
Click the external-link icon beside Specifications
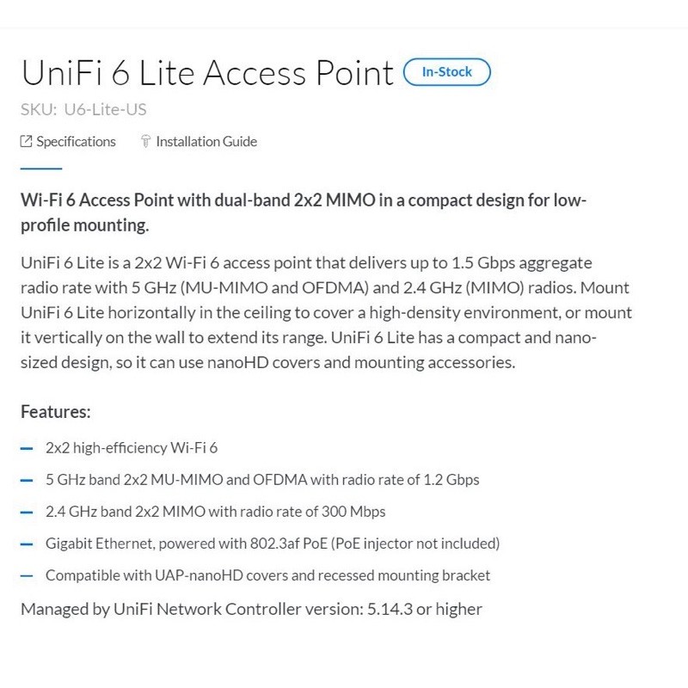coord(25,140)
